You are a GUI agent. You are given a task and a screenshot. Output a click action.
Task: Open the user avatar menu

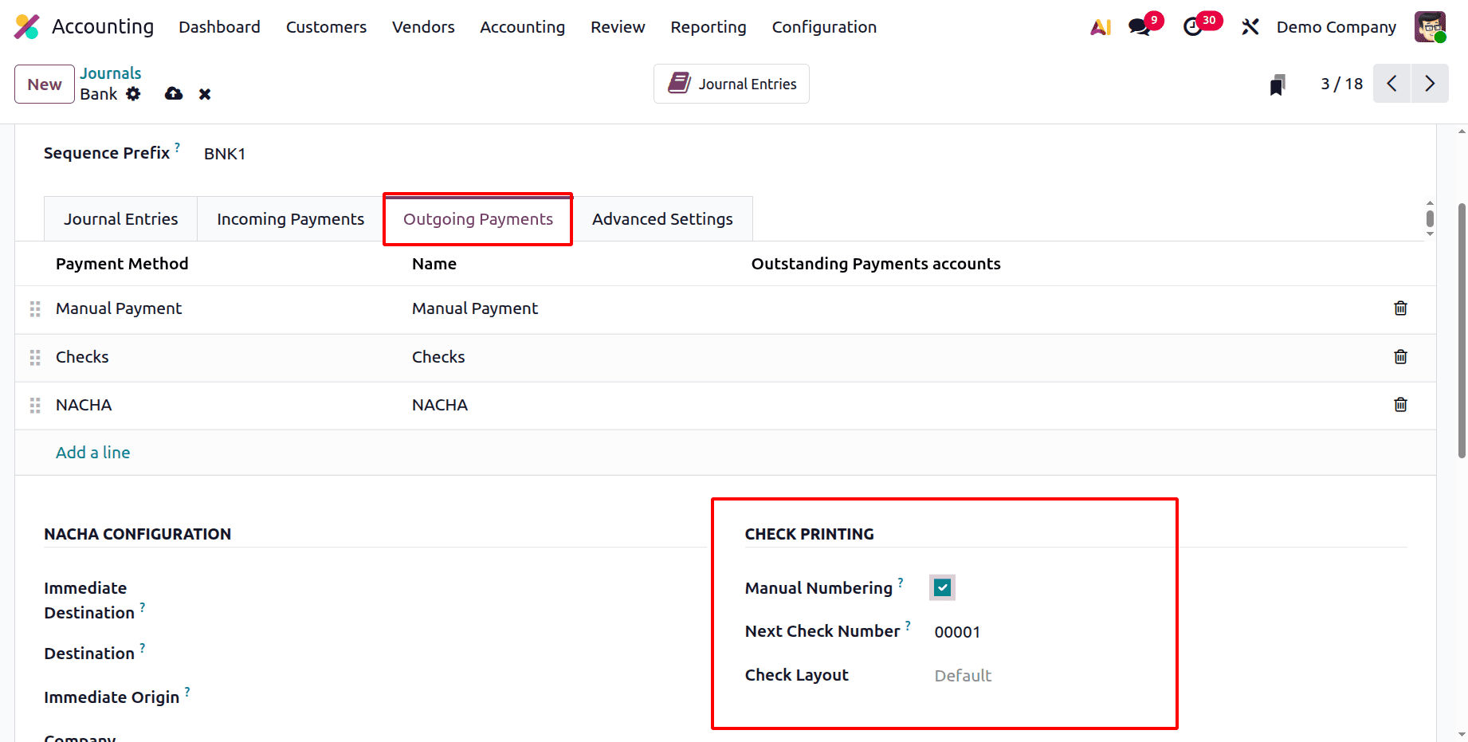pos(1430,26)
